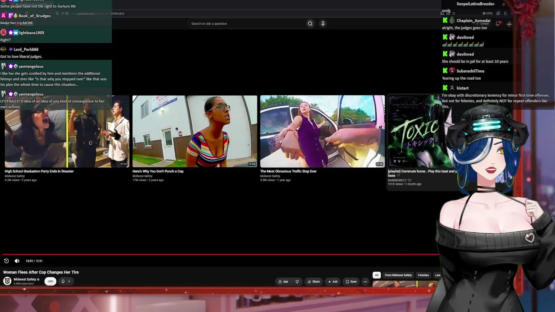This screenshot has height=312, width=555.
Task: Click the chat message "Tearing up the road too"
Action: (461, 78)
